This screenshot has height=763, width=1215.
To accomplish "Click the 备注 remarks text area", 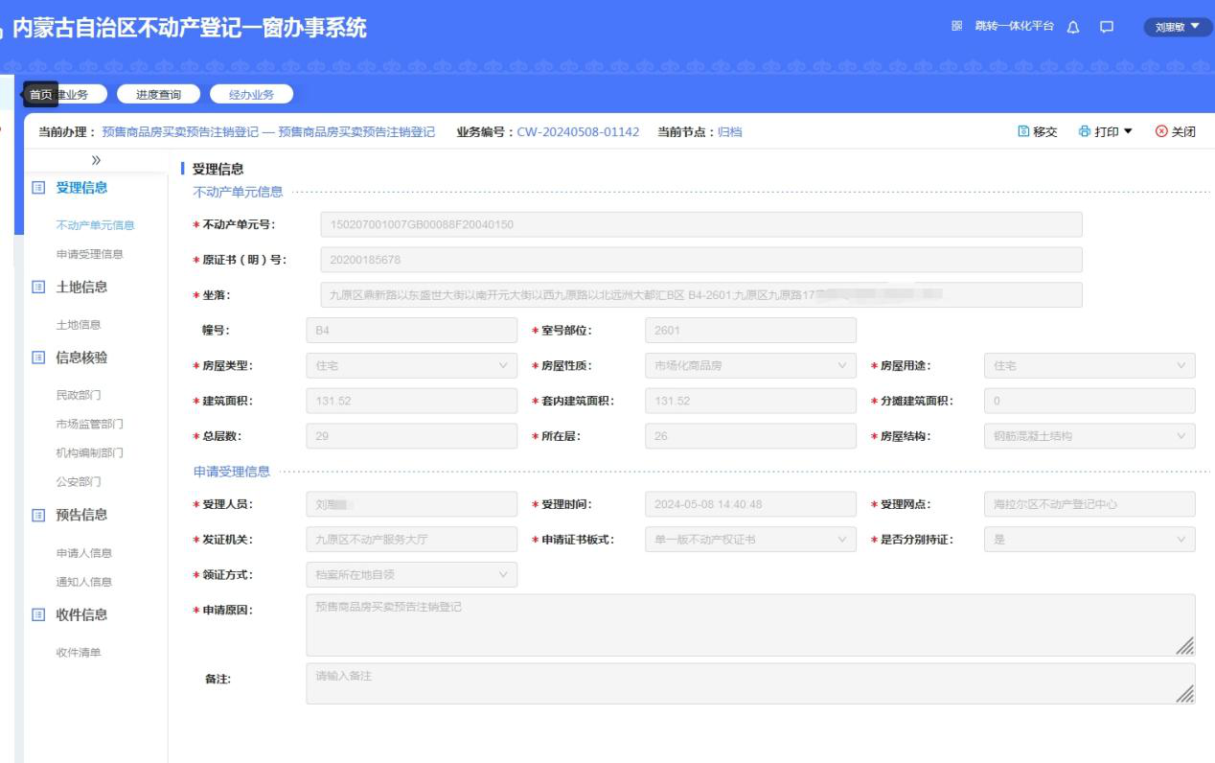I will 750,683.
